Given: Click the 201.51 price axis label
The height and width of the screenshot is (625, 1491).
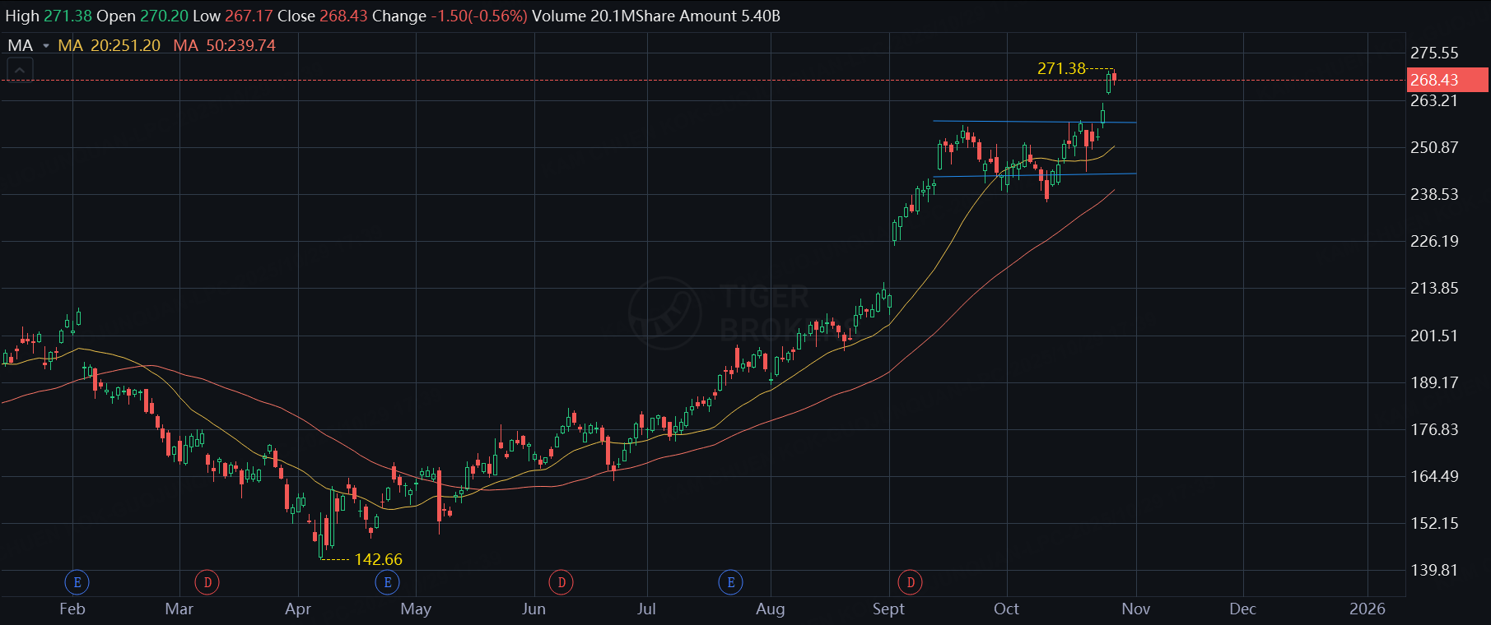Looking at the screenshot, I should [x=1434, y=336].
